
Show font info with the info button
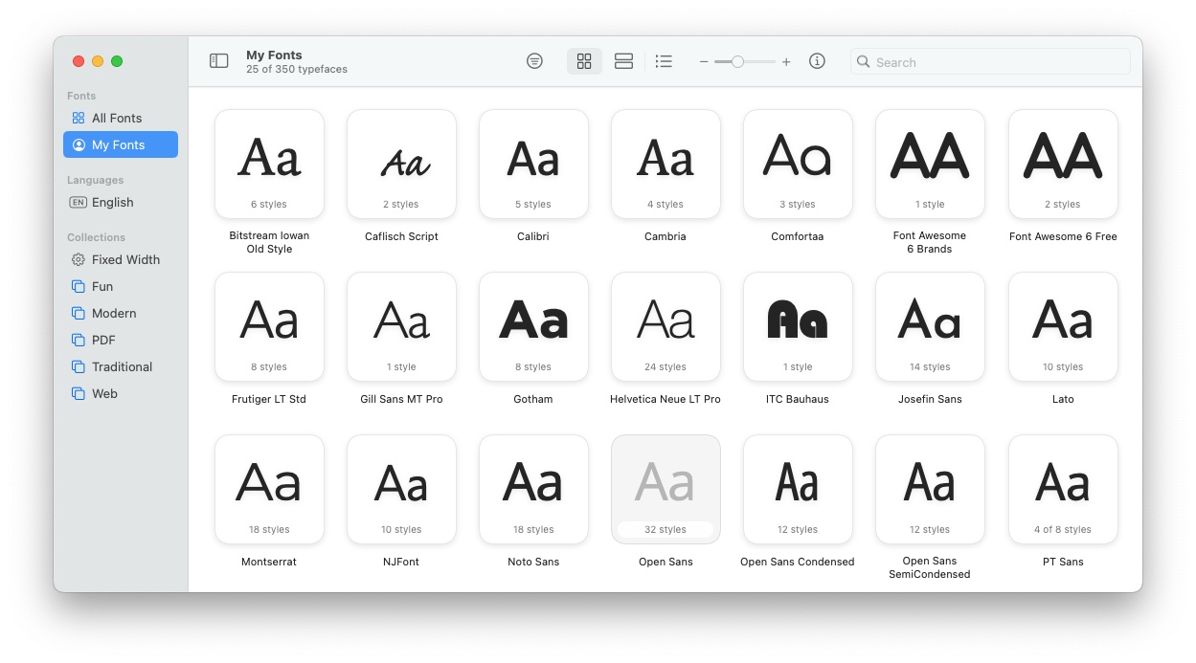(817, 61)
